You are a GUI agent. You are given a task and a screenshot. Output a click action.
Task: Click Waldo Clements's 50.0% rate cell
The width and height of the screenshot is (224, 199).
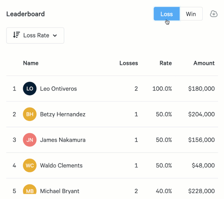click(164, 165)
